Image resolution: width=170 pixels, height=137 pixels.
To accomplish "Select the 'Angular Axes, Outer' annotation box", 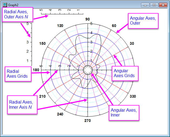I will pos(143,21).
